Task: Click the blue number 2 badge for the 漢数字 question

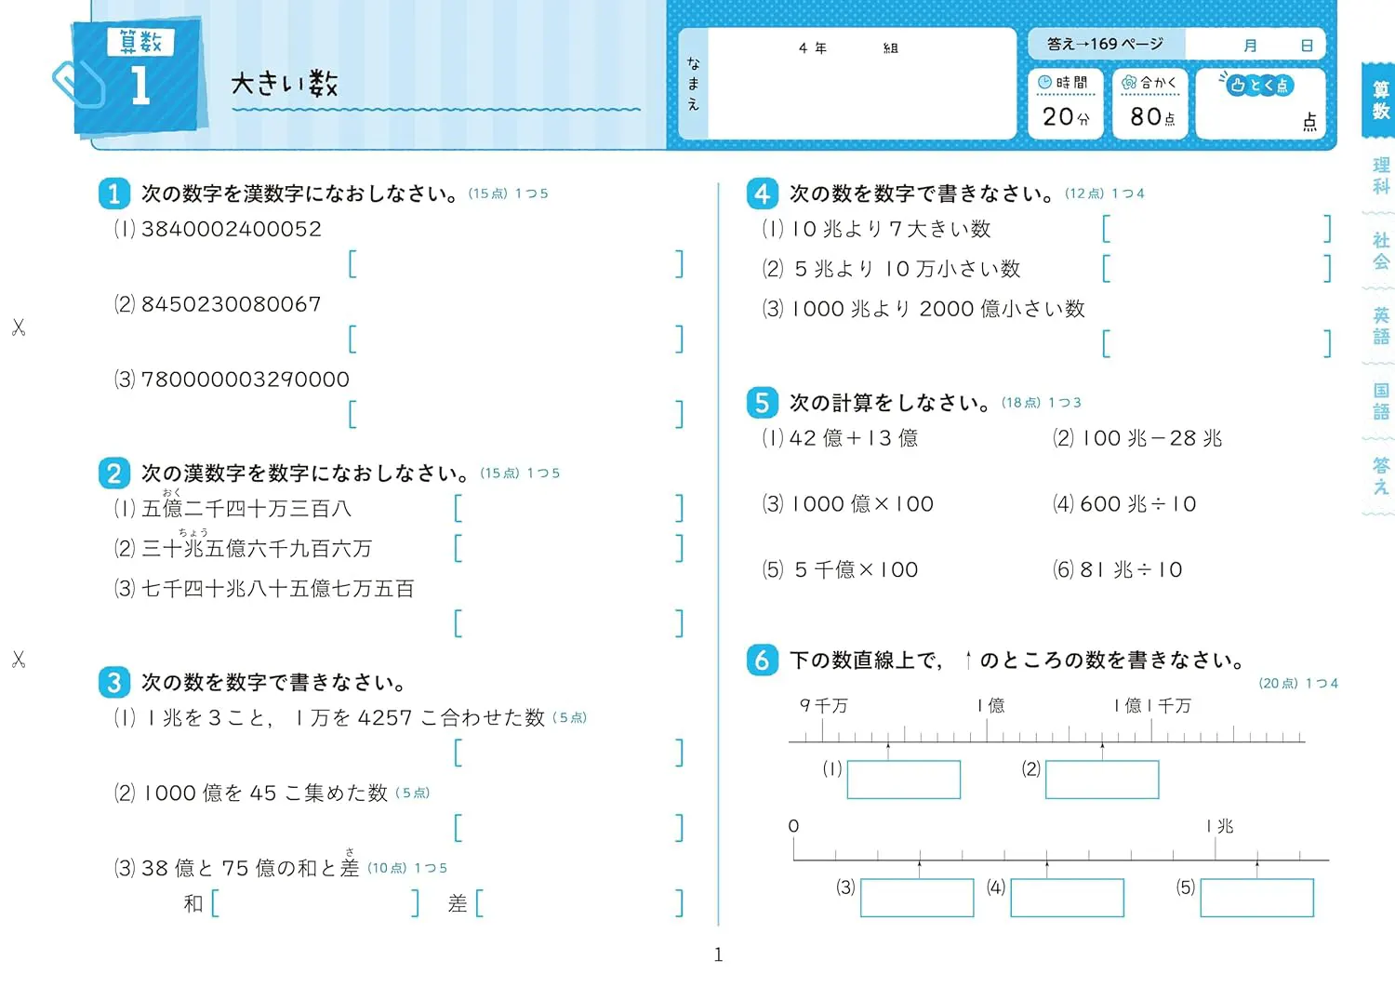Action: pos(113,473)
